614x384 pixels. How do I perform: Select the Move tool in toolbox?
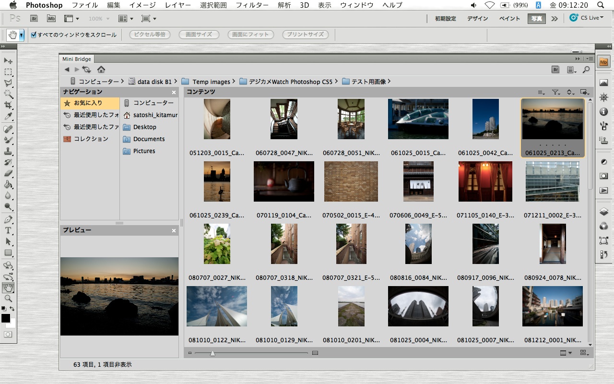tap(8, 61)
